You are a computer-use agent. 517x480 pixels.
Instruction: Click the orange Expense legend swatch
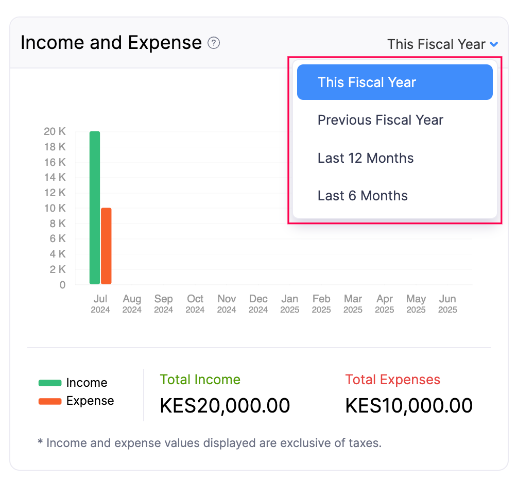[x=50, y=401]
